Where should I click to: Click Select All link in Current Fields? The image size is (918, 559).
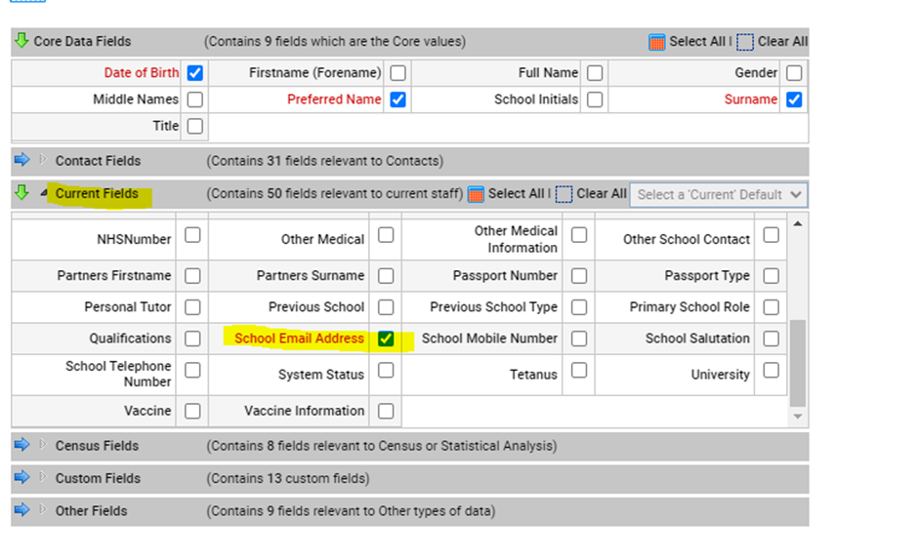[518, 193]
